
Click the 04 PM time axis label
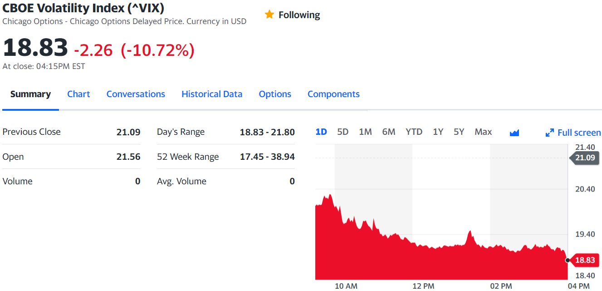click(x=579, y=286)
